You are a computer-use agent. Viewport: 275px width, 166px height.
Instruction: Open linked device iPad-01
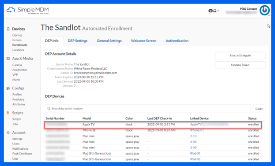[x=195, y=153]
